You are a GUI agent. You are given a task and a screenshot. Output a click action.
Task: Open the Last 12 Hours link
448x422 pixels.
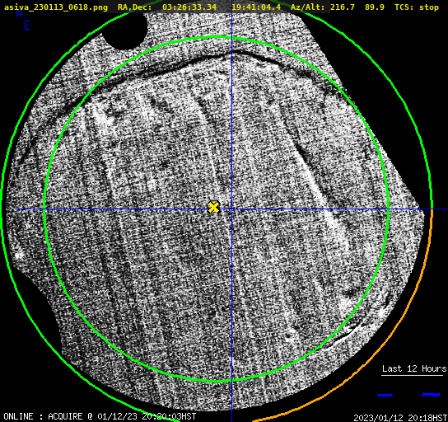pos(414,368)
